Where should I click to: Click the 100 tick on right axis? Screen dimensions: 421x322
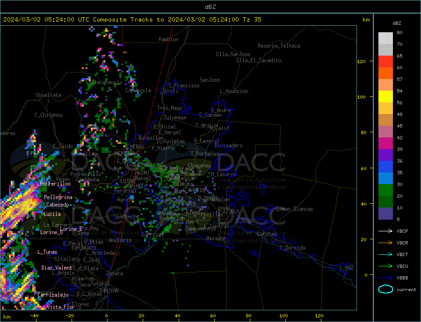click(362, 97)
